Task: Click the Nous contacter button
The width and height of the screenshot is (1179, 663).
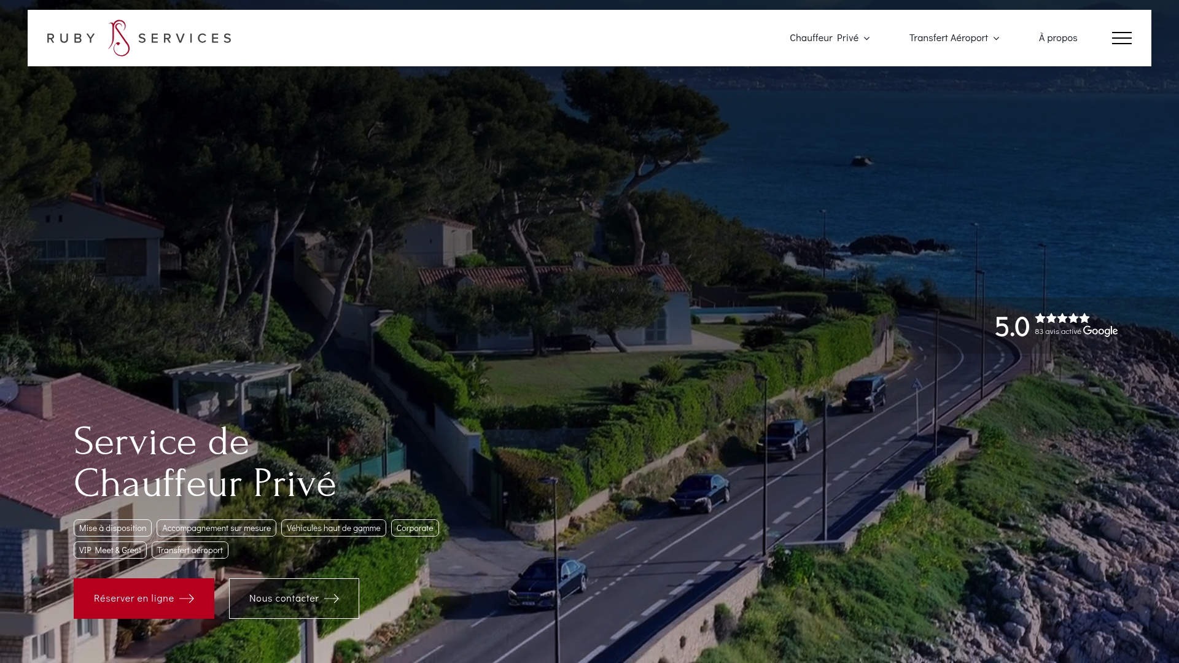Action: click(x=294, y=599)
